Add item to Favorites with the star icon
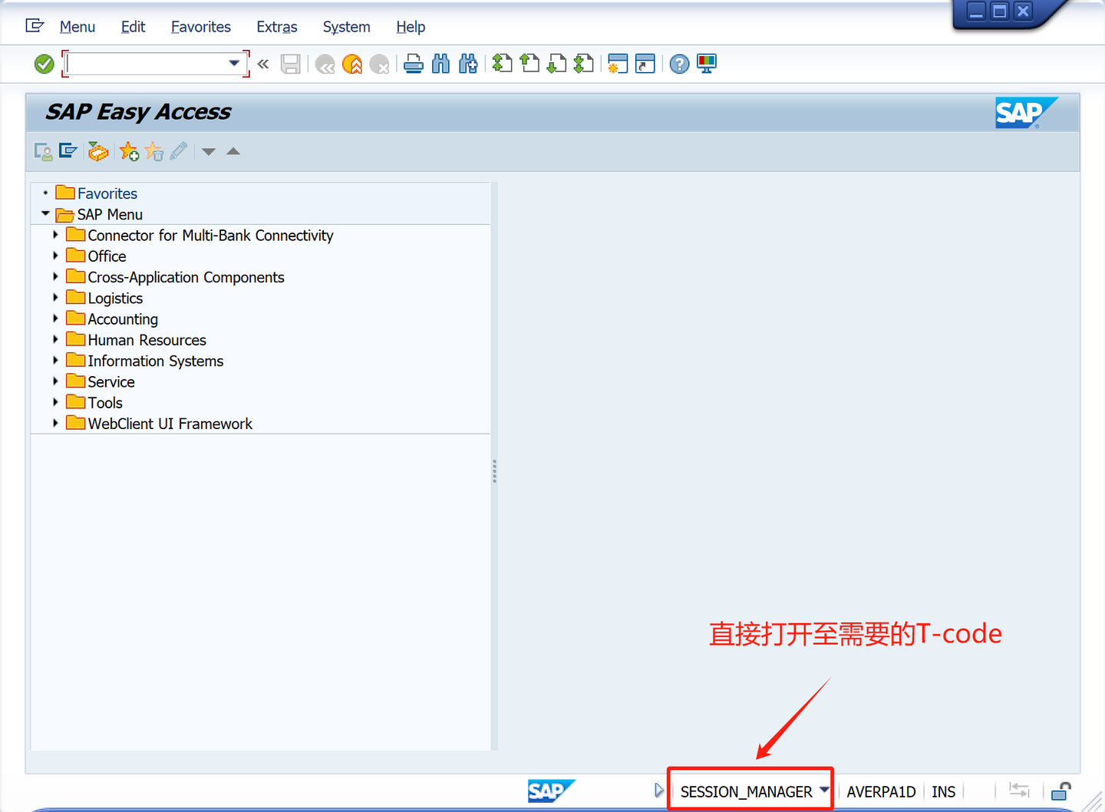This screenshot has width=1105, height=812. [127, 151]
